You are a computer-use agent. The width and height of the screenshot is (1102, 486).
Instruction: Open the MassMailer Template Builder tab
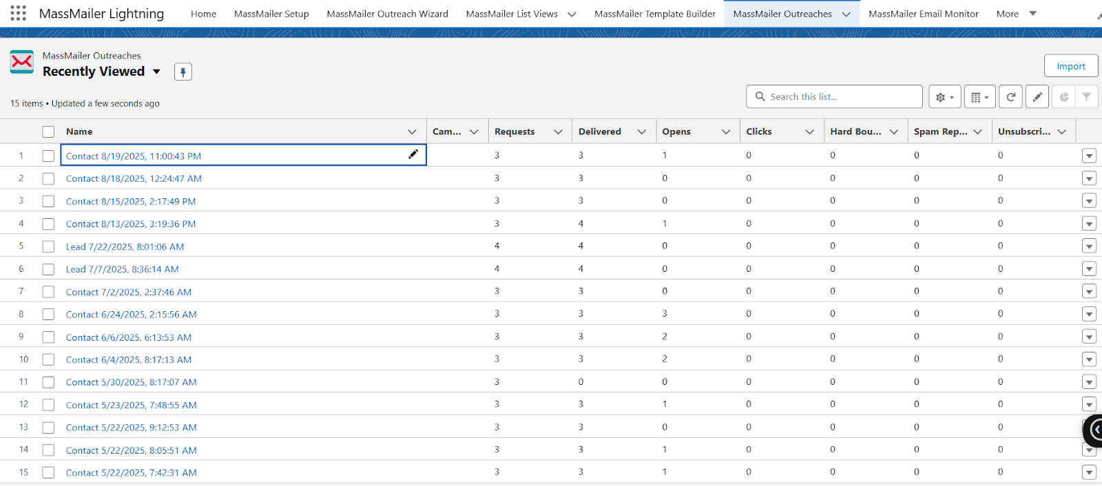[x=654, y=14]
